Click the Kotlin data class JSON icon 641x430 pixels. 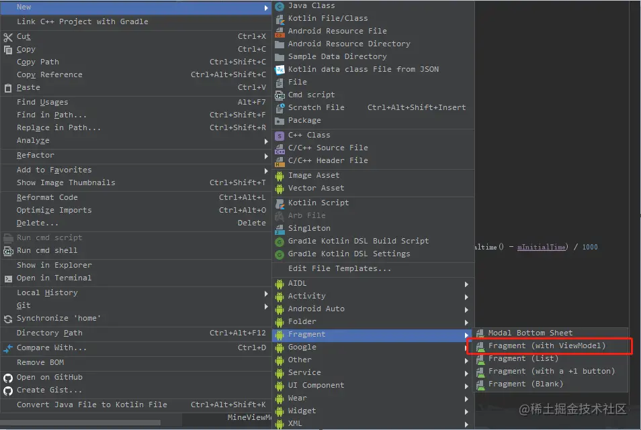point(280,69)
